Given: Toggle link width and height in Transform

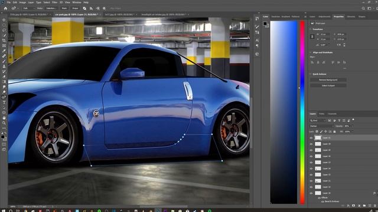Looking at the screenshot, I should (312, 37).
